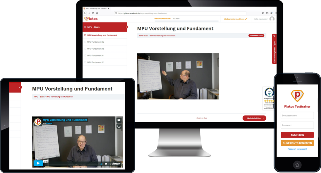Adjust the Vimeo volume bars

[101, 164]
